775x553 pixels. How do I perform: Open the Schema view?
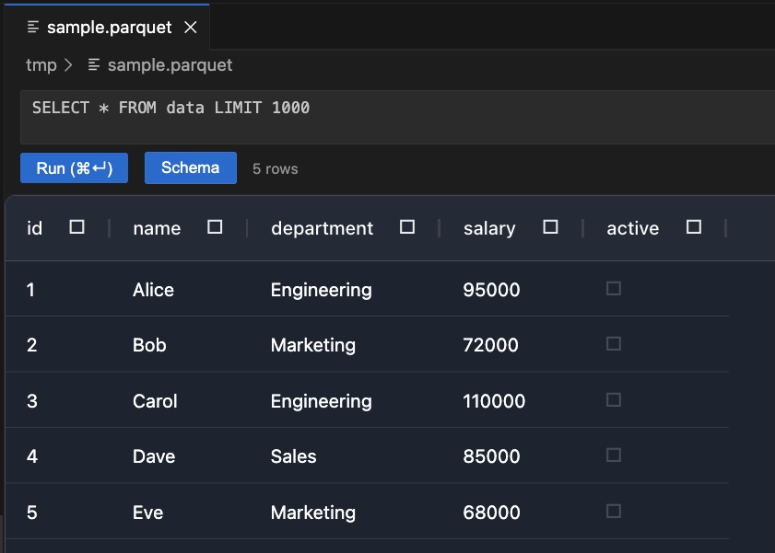[190, 167]
